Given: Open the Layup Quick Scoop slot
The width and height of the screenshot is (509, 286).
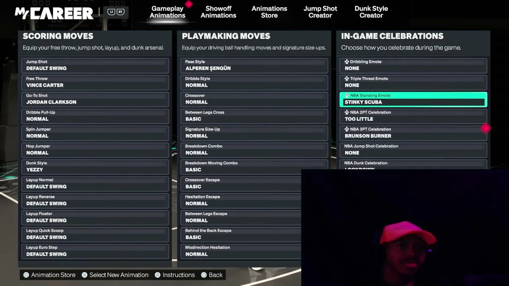Looking at the screenshot, I should [95, 234].
